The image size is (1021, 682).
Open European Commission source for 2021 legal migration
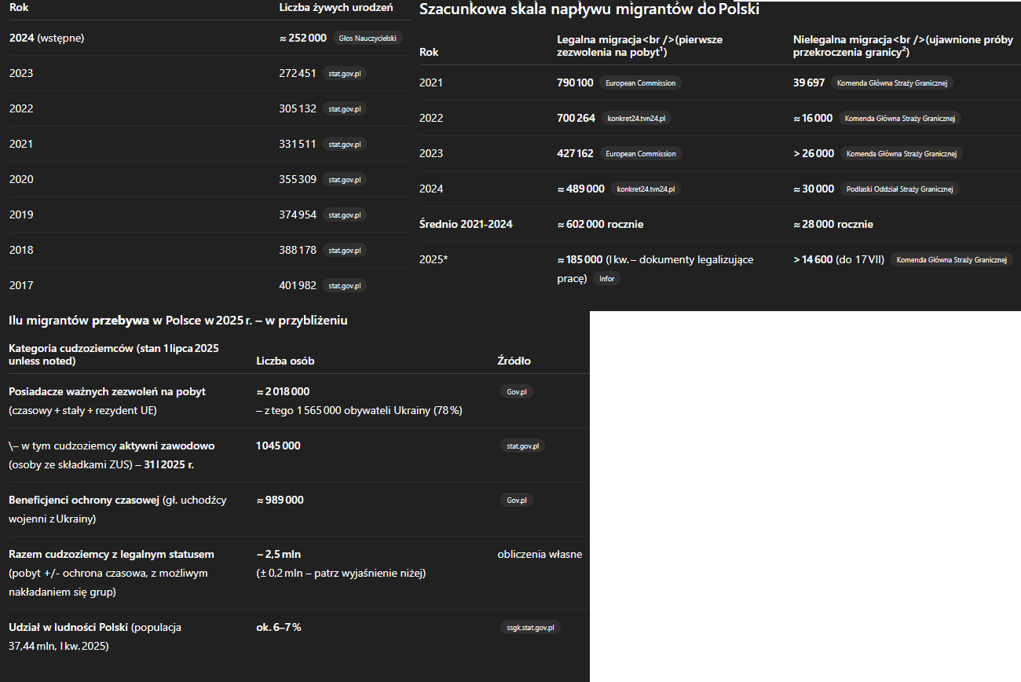pos(640,82)
